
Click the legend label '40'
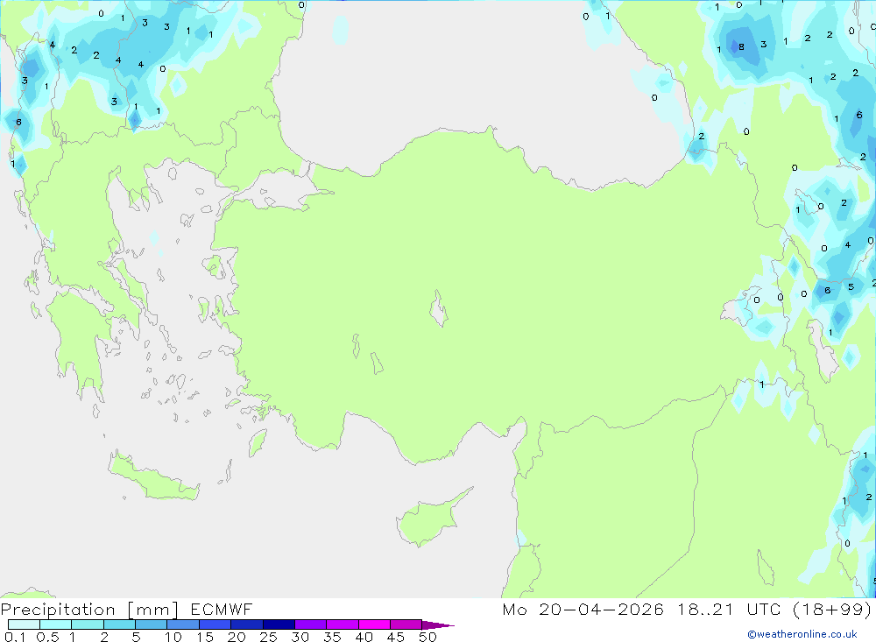click(x=364, y=637)
